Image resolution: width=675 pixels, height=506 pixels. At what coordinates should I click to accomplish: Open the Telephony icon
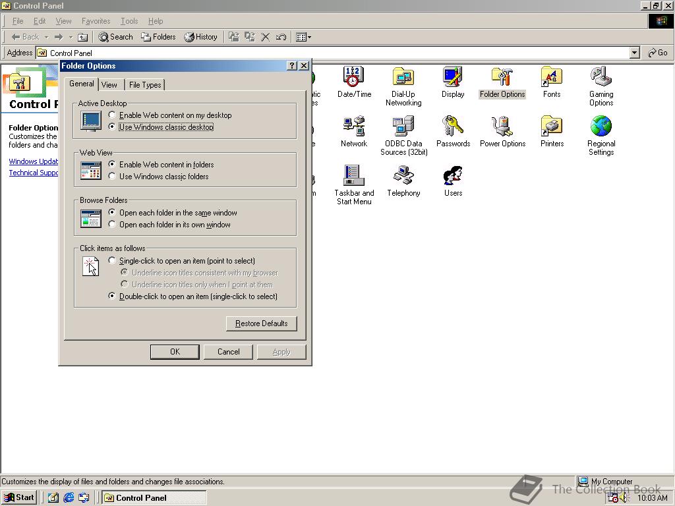(x=403, y=181)
